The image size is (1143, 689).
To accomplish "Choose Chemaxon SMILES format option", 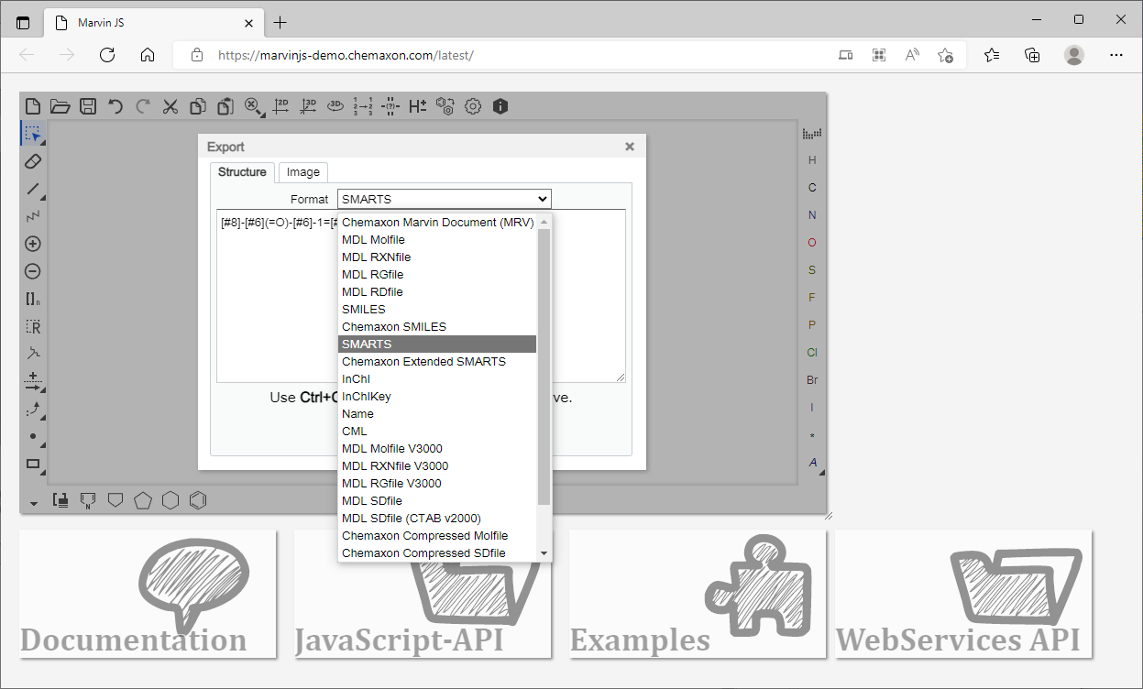I will [x=437, y=327].
